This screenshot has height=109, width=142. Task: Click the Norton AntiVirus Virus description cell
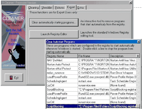(x=123, y=60)
